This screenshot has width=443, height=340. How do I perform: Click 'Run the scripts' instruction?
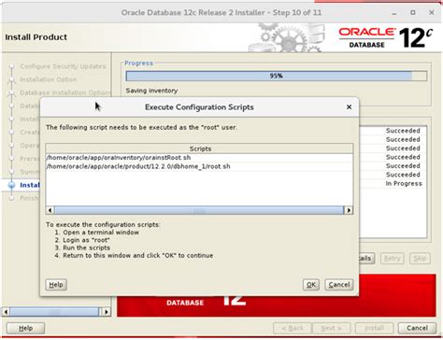pos(86,248)
